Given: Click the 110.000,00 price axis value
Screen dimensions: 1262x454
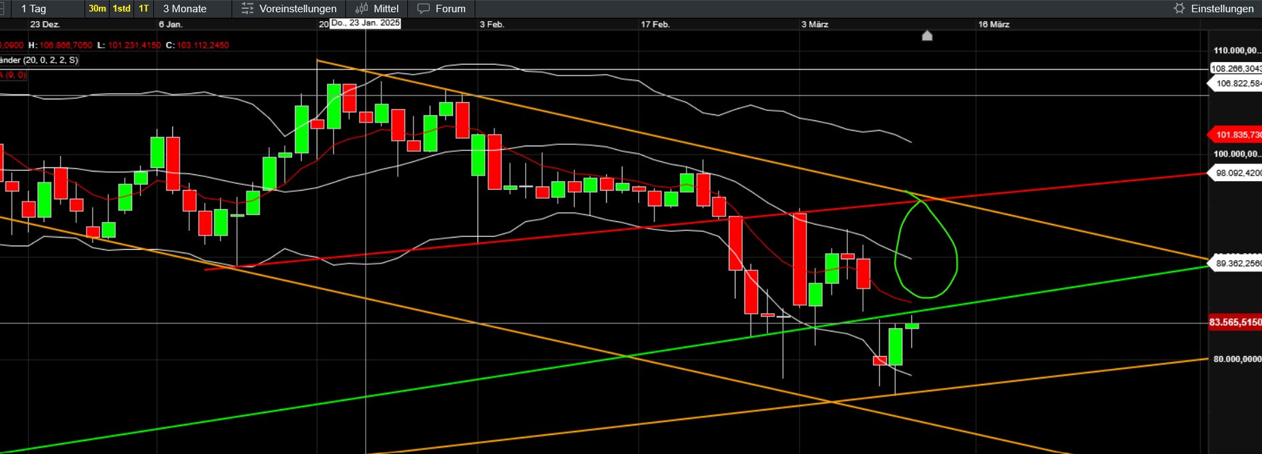Looking at the screenshot, I should pos(1237,50).
